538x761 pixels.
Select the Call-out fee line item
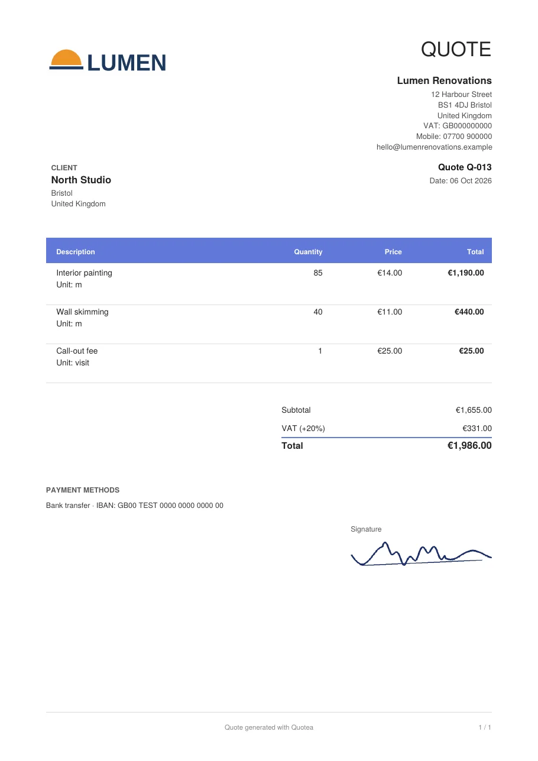[x=269, y=363]
